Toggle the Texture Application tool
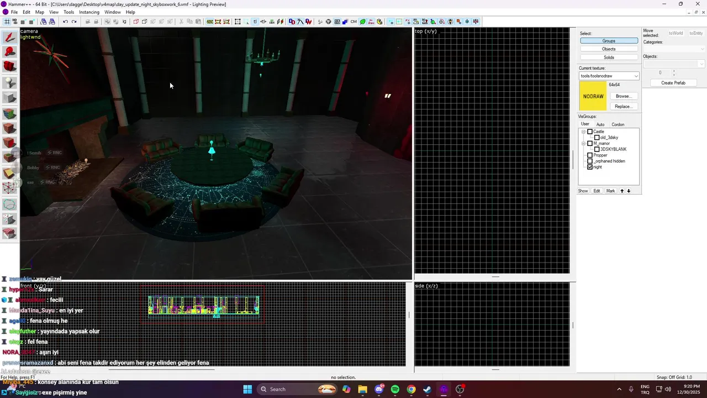Image resolution: width=707 pixels, height=398 pixels. coord(9,114)
